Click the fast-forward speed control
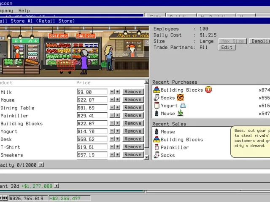270x202 pixels. [5, 198]
